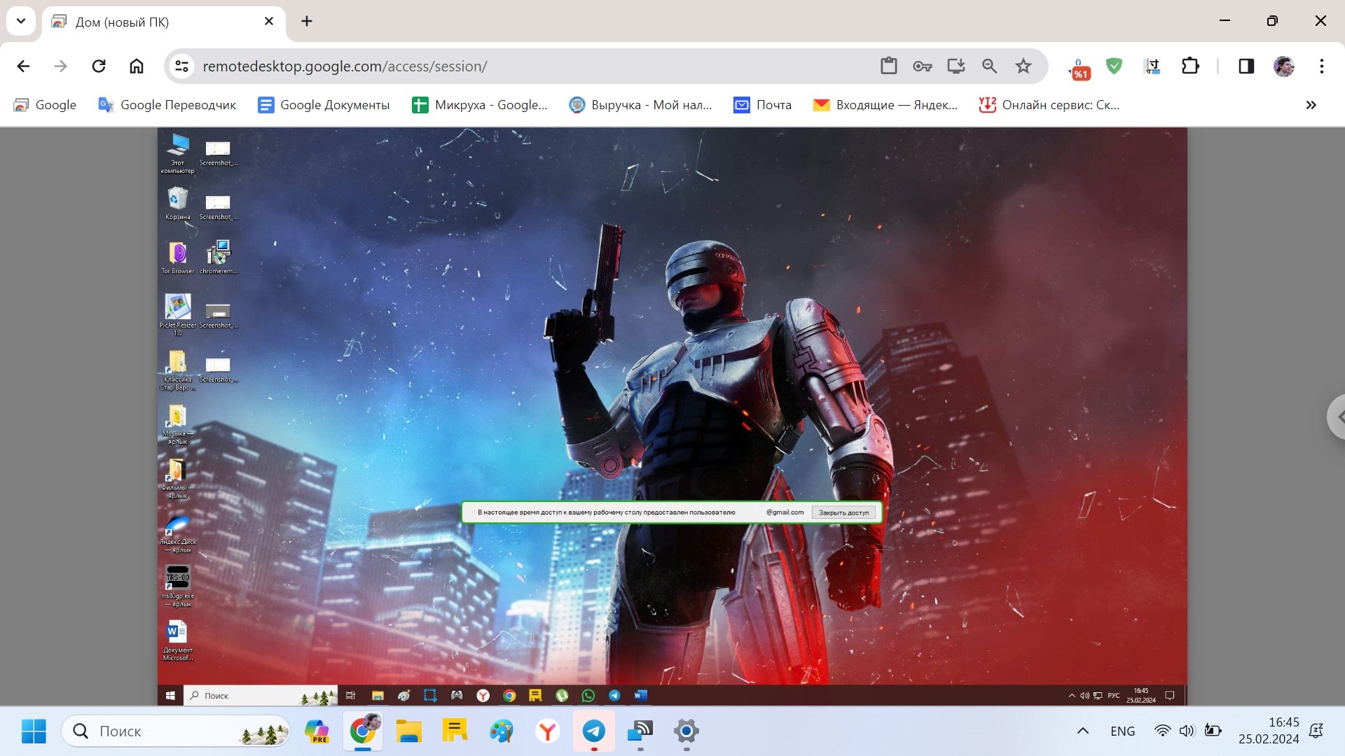The image size is (1345, 756).
Task: Open the Chrome three-dot menu
Action: click(x=1321, y=66)
